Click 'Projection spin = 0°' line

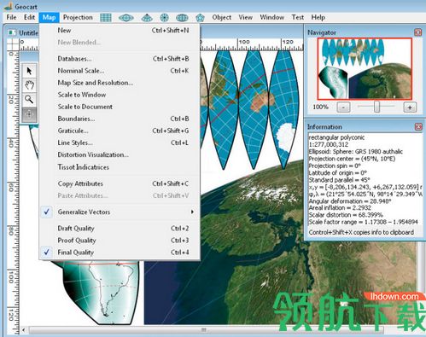point(335,166)
